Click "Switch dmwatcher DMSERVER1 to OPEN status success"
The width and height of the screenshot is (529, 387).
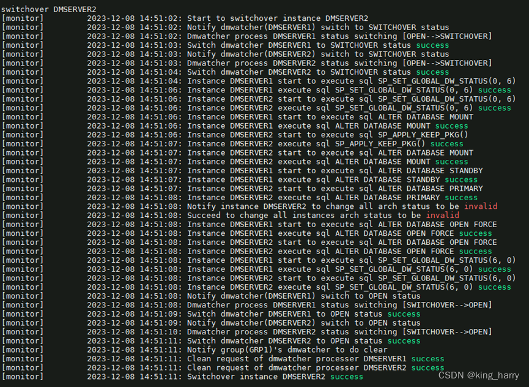point(304,314)
